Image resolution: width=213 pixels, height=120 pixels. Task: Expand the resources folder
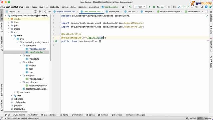click(14, 92)
